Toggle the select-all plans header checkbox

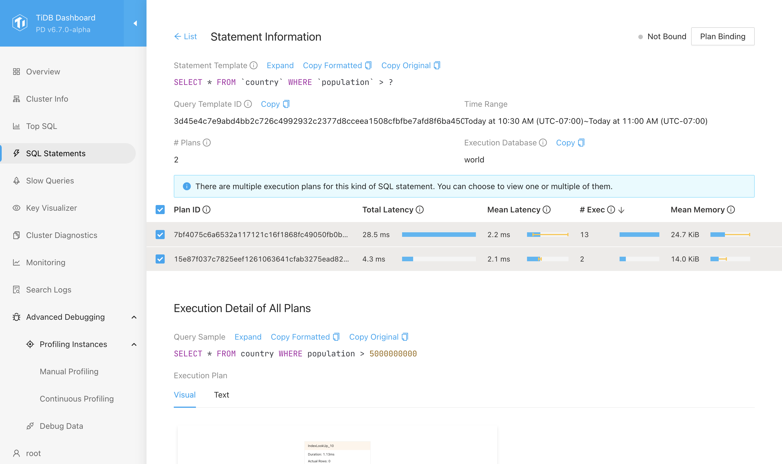pos(160,210)
